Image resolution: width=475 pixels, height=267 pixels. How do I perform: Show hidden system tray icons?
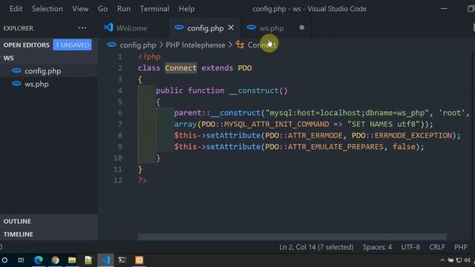click(442, 260)
